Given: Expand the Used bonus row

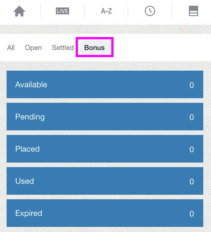Looking at the screenshot, I should pyautogui.click(x=105, y=181).
